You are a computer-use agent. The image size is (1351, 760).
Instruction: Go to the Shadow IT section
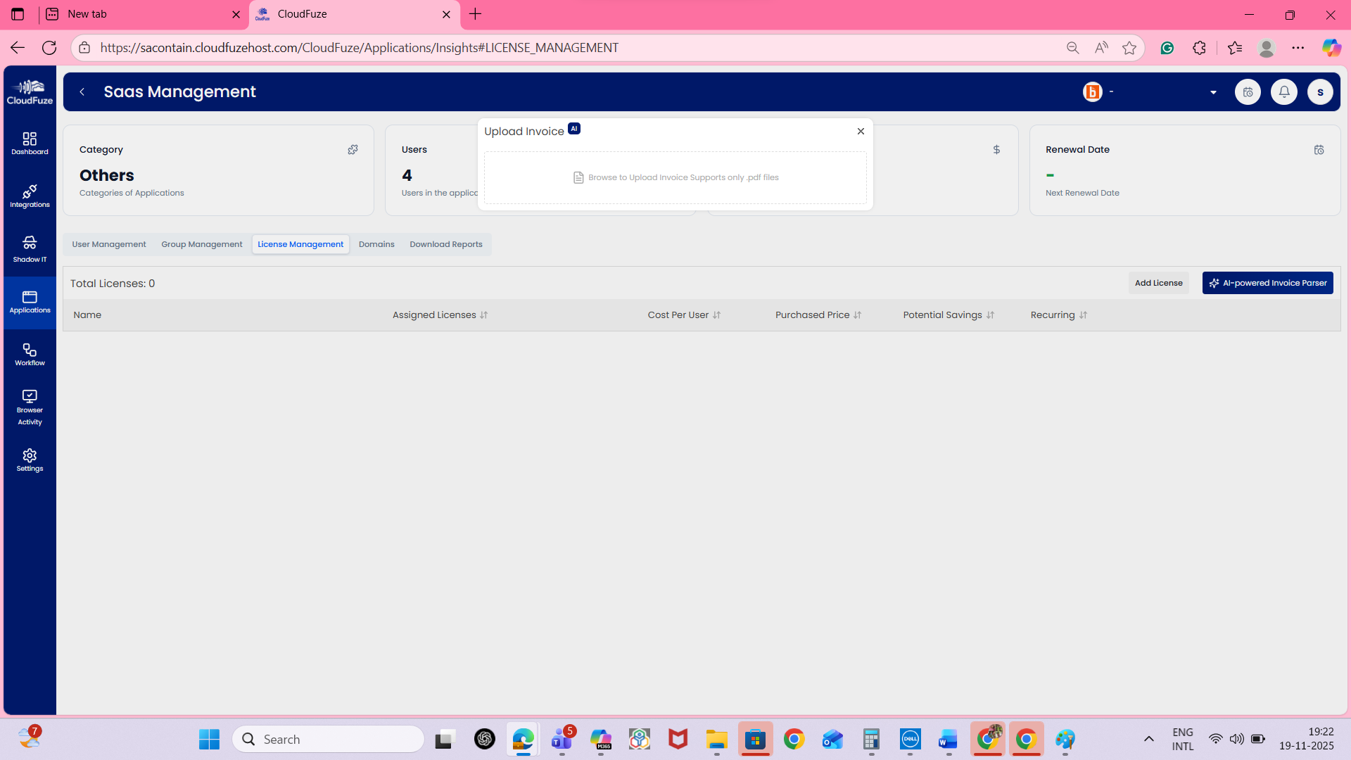(30, 249)
